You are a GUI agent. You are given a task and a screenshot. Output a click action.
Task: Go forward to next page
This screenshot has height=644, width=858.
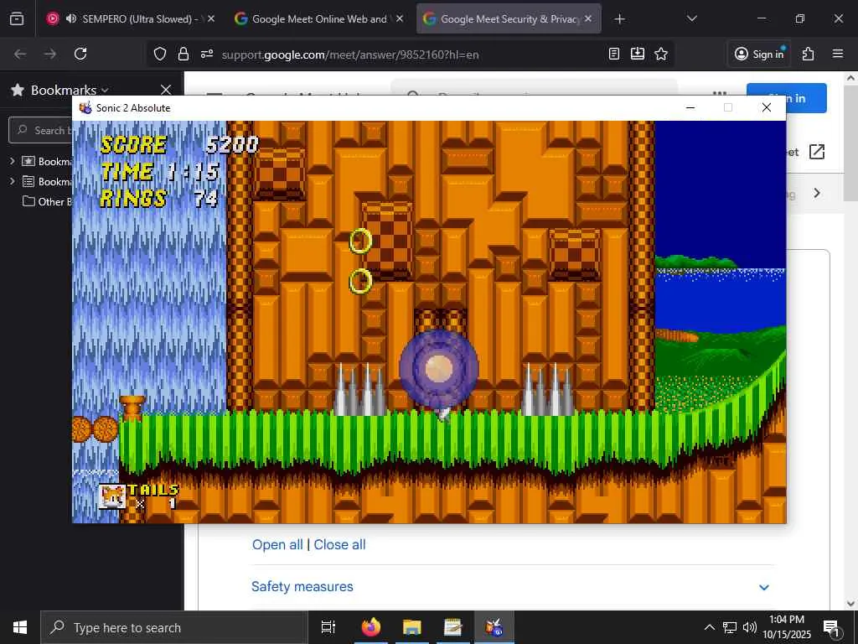[50, 54]
